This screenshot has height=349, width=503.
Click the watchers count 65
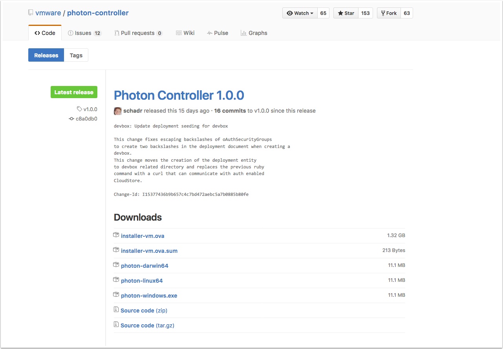coord(323,13)
